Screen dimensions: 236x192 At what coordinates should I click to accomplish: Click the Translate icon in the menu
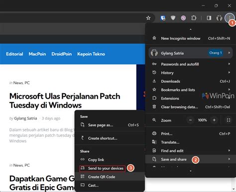point(154,142)
